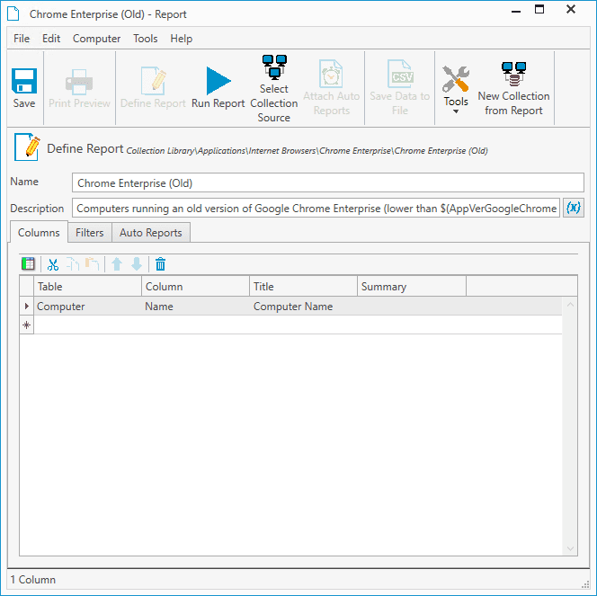Click the copy icon in column toolbar

[x=73, y=264]
